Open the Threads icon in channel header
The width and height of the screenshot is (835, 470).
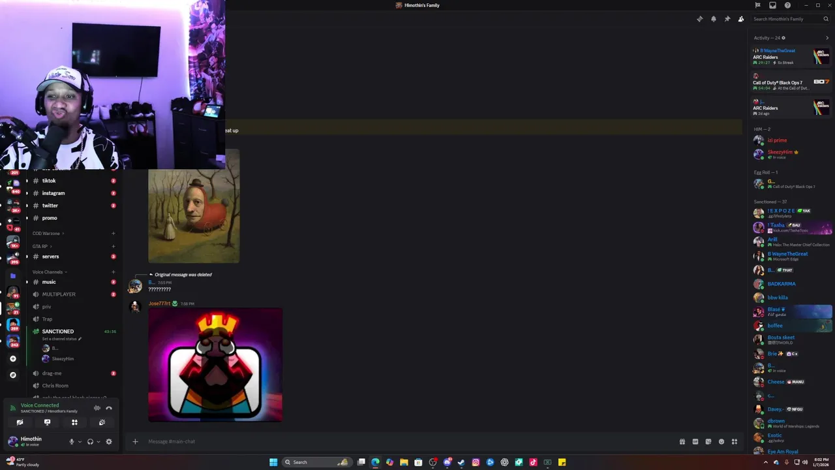pyautogui.click(x=700, y=19)
